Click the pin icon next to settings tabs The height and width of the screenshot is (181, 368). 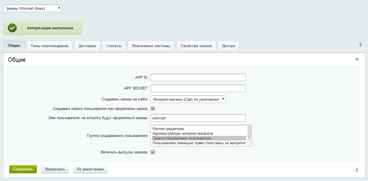coord(360,45)
